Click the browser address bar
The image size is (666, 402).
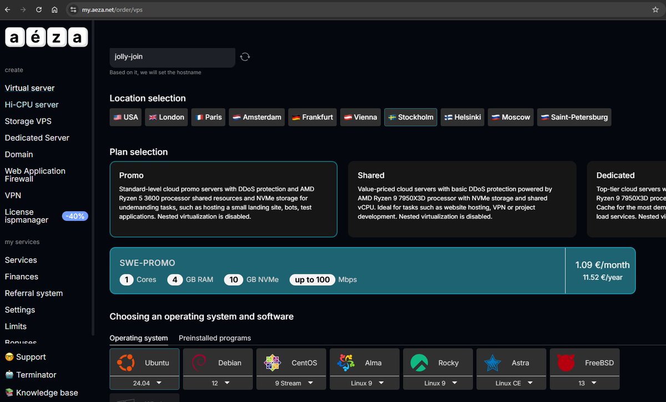(355, 9)
